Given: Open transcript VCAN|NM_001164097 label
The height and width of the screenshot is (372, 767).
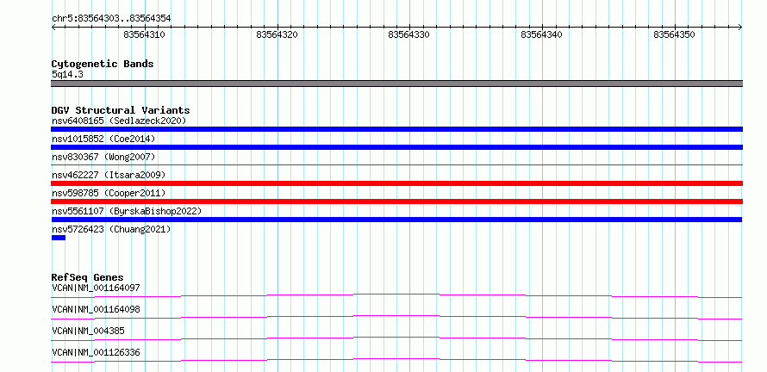Looking at the screenshot, I should [x=96, y=288].
